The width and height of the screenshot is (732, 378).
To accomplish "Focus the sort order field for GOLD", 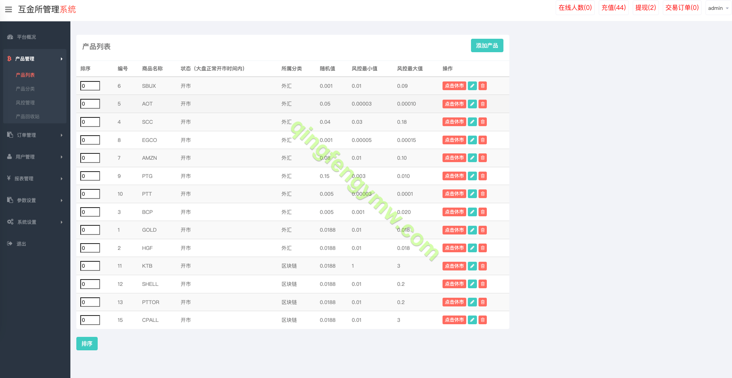I will 90,230.
